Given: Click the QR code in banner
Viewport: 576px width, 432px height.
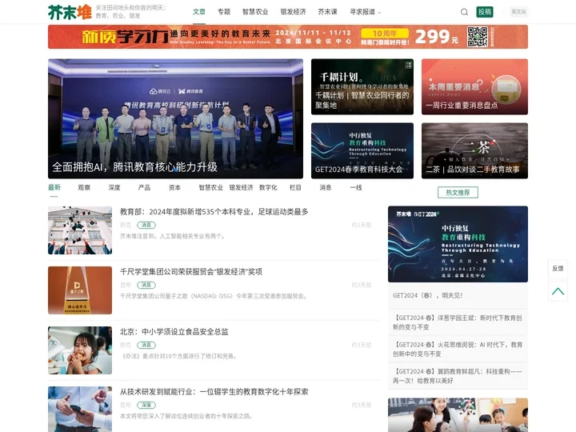Looking at the screenshot, I should [x=477, y=36].
